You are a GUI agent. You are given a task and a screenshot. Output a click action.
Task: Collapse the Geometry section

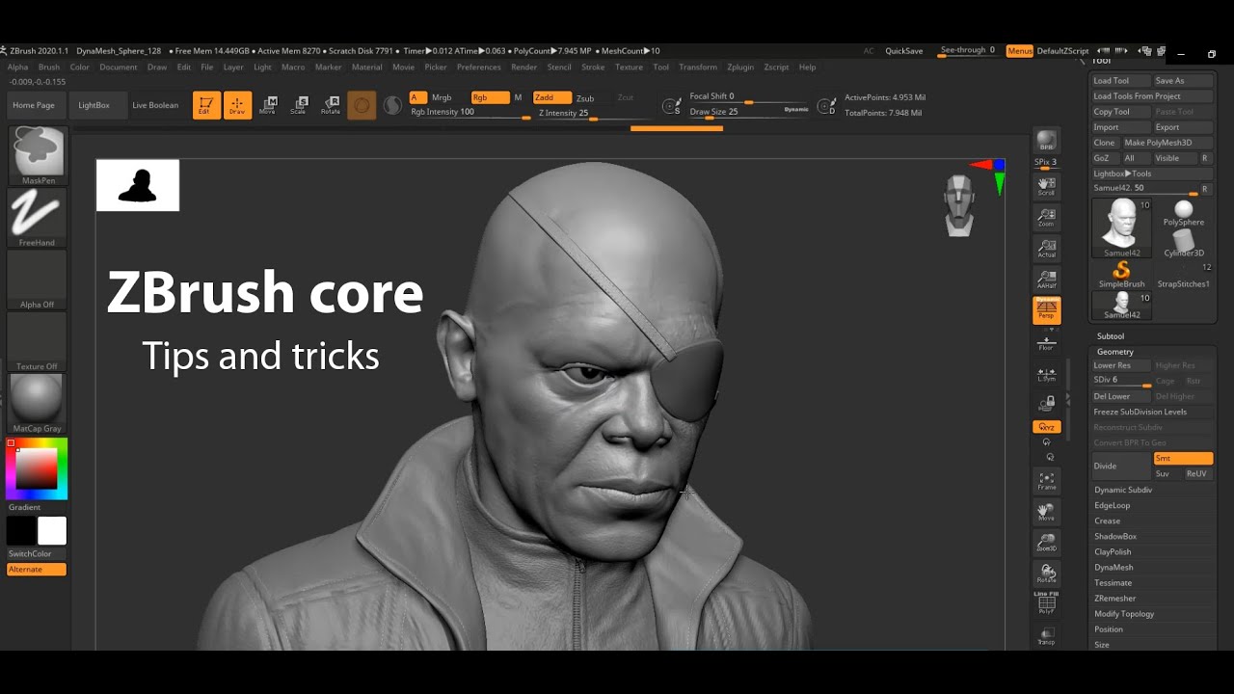[x=1115, y=352]
